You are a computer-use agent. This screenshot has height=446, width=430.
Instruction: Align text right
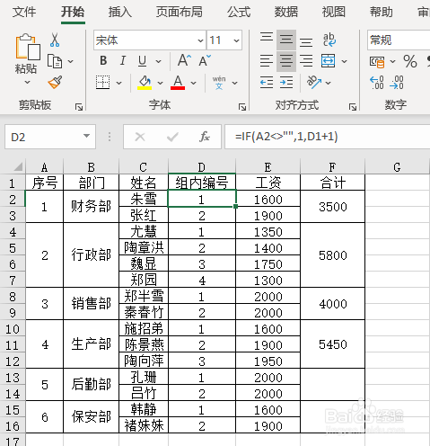pyautogui.click(x=306, y=61)
